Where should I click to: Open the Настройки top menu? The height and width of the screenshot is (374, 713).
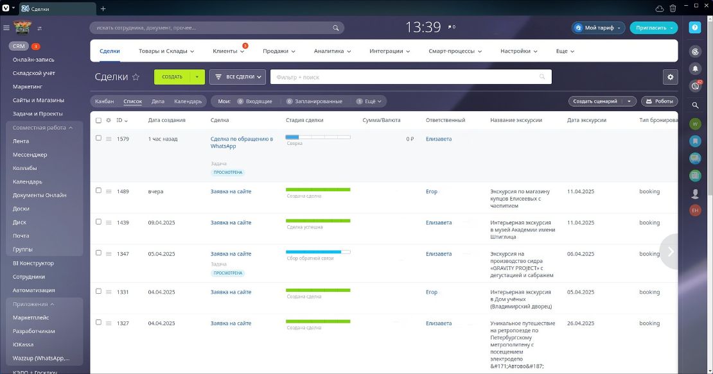pyautogui.click(x=519, y=51)
